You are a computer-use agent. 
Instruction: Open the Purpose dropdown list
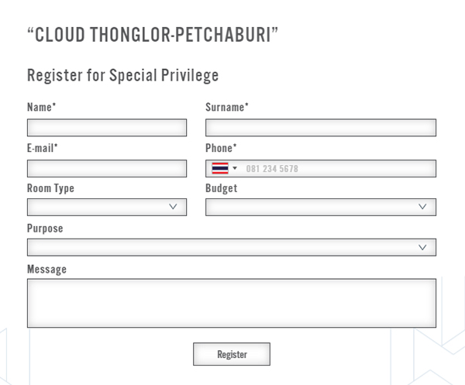pos(231,247)
